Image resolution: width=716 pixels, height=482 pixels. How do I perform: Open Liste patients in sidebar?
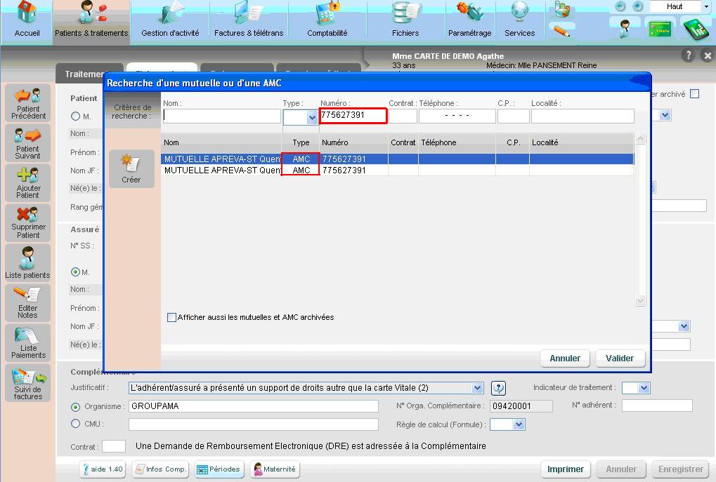coord(28,262)
